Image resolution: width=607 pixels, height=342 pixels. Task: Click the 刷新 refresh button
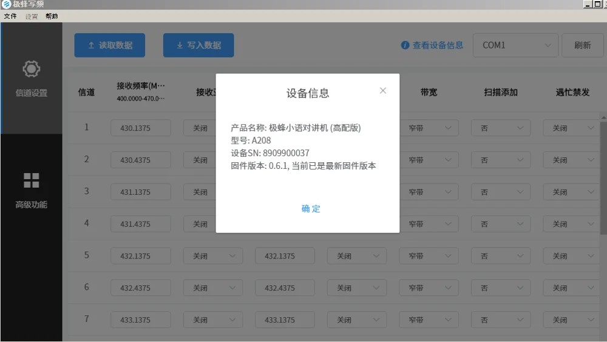(582, 45)
